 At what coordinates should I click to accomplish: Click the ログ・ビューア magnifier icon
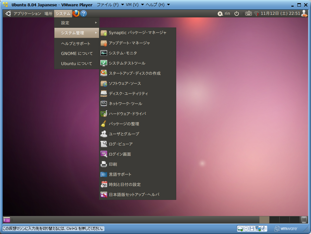pos(104,144)
